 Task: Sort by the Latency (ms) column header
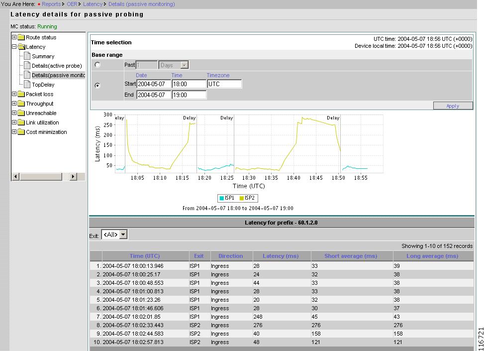pos(281,256)
